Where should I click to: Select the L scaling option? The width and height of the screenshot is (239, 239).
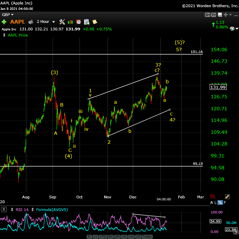[x=215, y=202]
